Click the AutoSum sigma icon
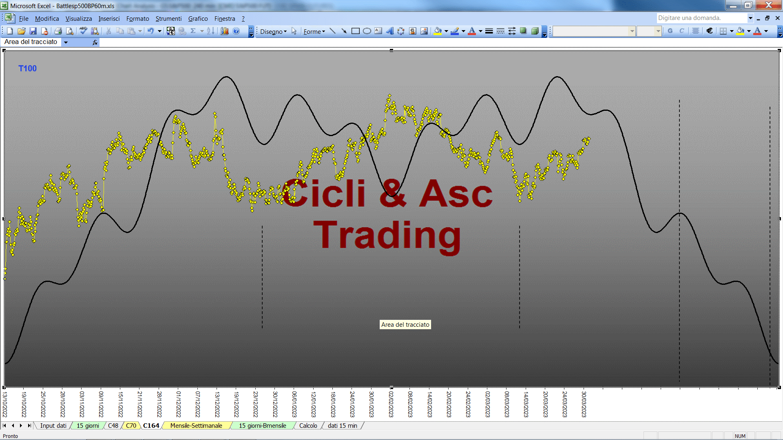This screenshot has width=783, height=440. pyautogui.click(x=193, y=31)
